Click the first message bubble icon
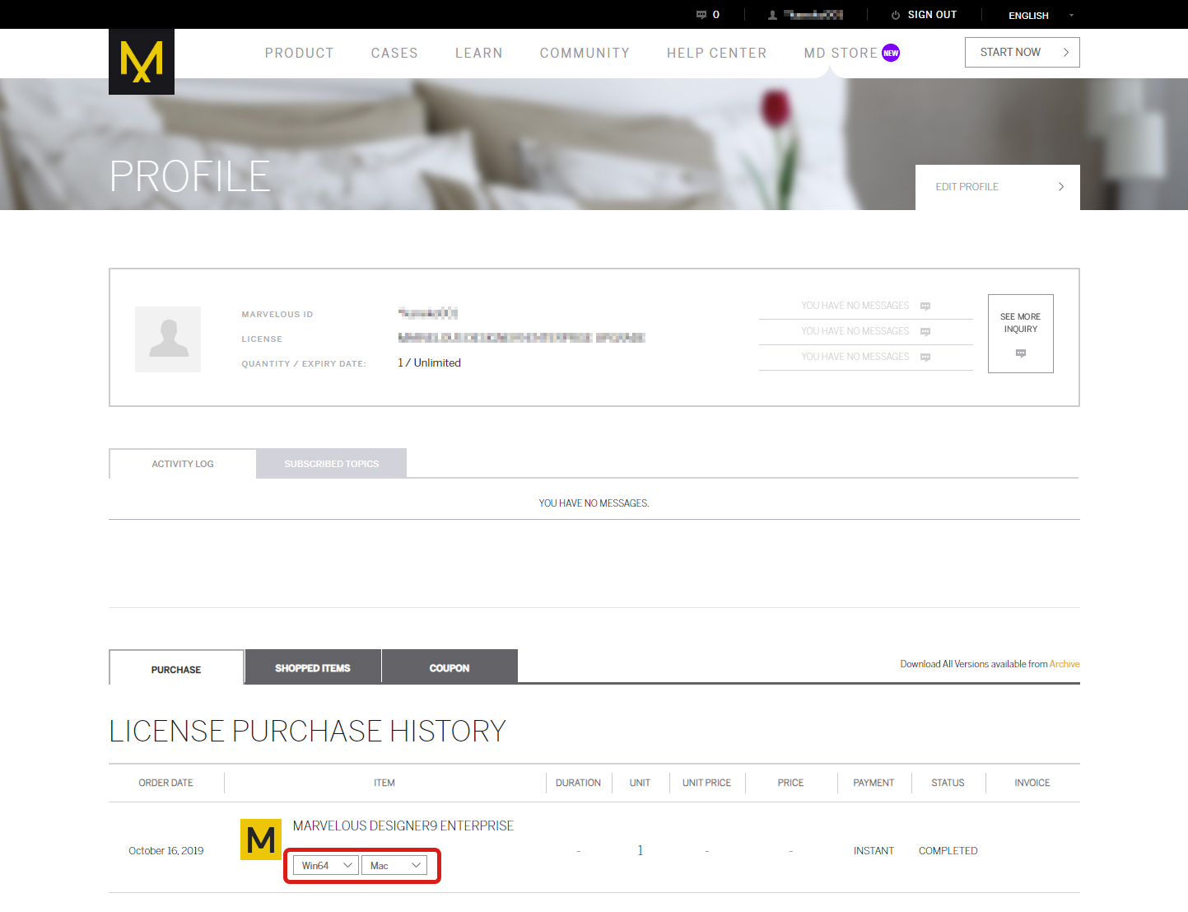Screen dimensions: 1188x912 tap(925, 306)
